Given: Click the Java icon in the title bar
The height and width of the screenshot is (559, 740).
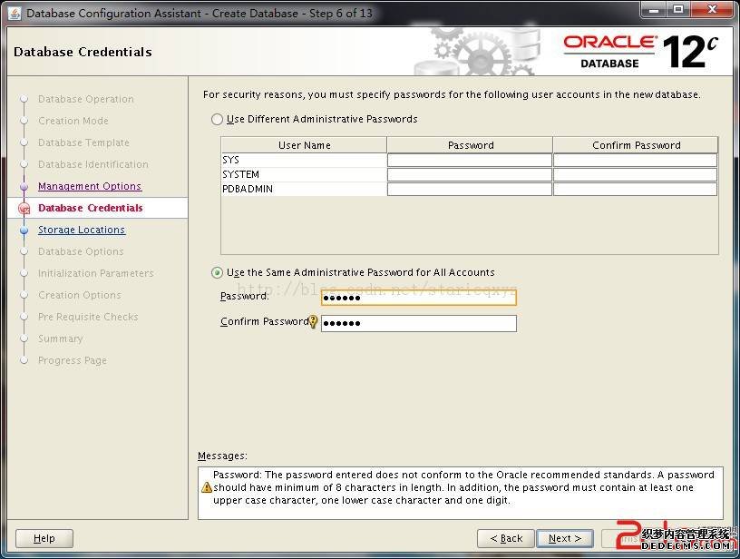Looking at the screenshot, I should 15,13.
